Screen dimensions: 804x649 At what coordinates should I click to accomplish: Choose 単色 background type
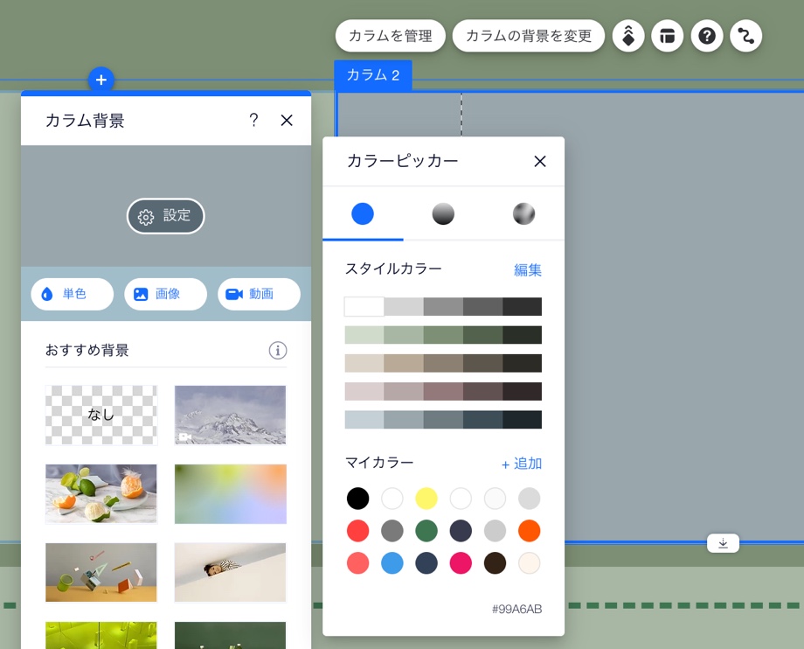click(73, 295)
